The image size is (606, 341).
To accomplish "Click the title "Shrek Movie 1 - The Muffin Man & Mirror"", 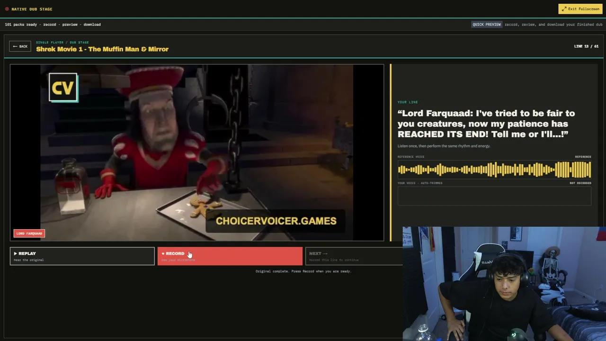I will coord(102,49).
